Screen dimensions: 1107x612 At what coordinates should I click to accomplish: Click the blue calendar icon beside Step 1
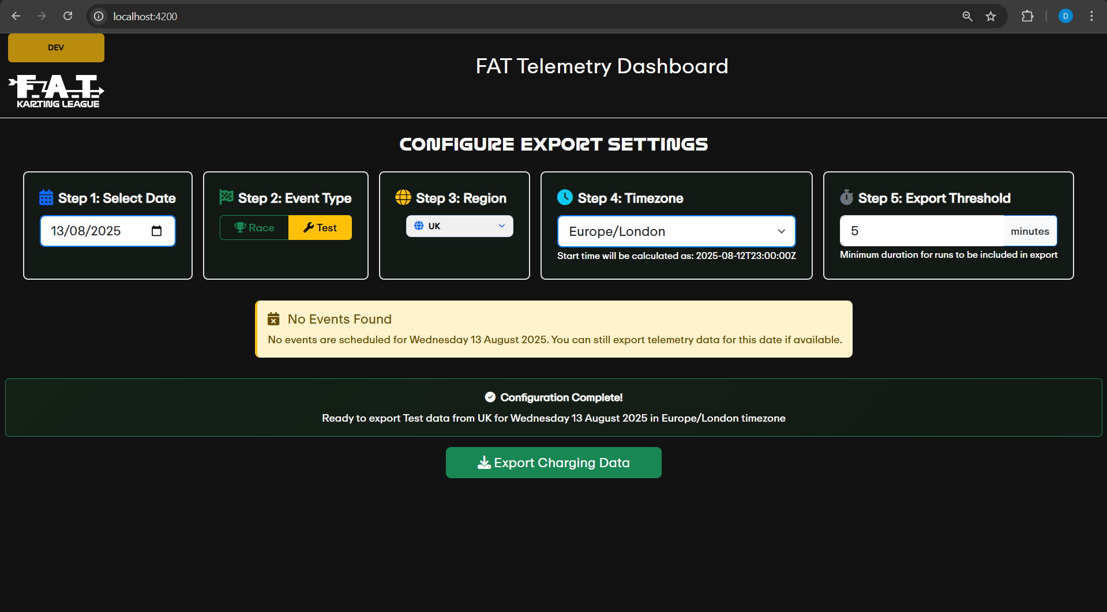(x=46, y=198)
